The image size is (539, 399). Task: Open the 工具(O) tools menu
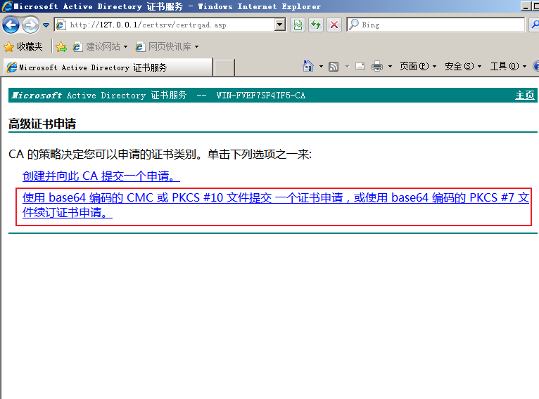coord(508,66)
